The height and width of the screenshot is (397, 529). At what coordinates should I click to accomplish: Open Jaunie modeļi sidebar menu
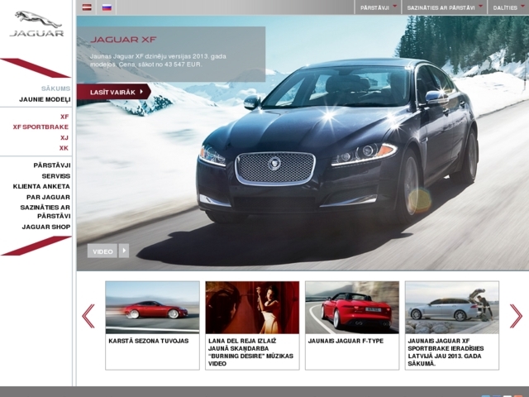pos(45,99)
